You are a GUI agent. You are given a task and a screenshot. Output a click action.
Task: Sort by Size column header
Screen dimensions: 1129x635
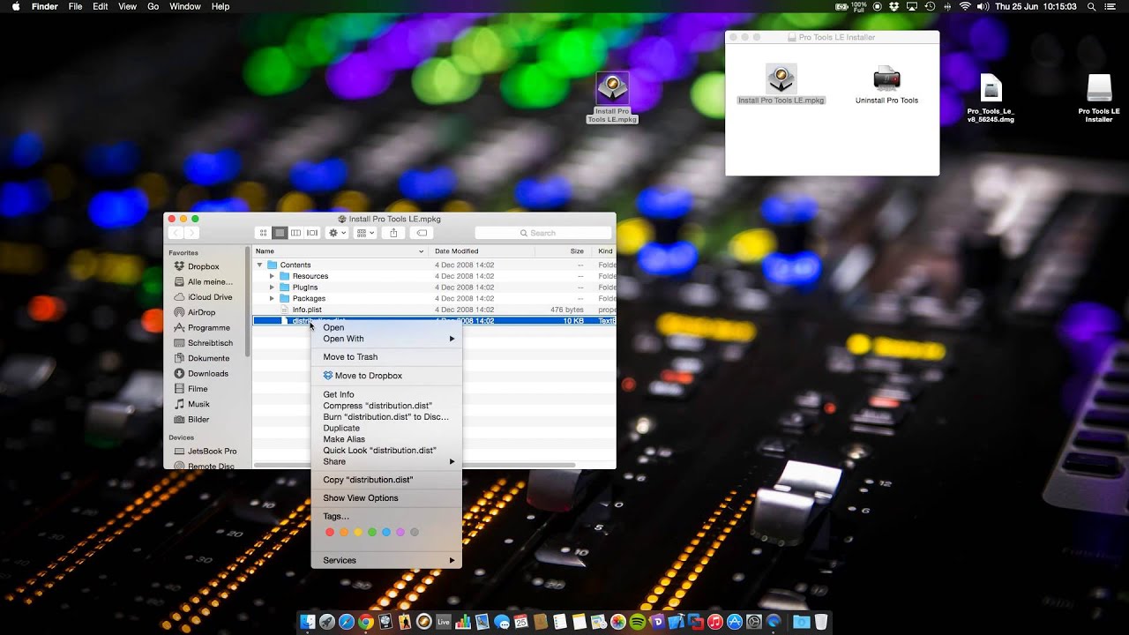[563, 251]
